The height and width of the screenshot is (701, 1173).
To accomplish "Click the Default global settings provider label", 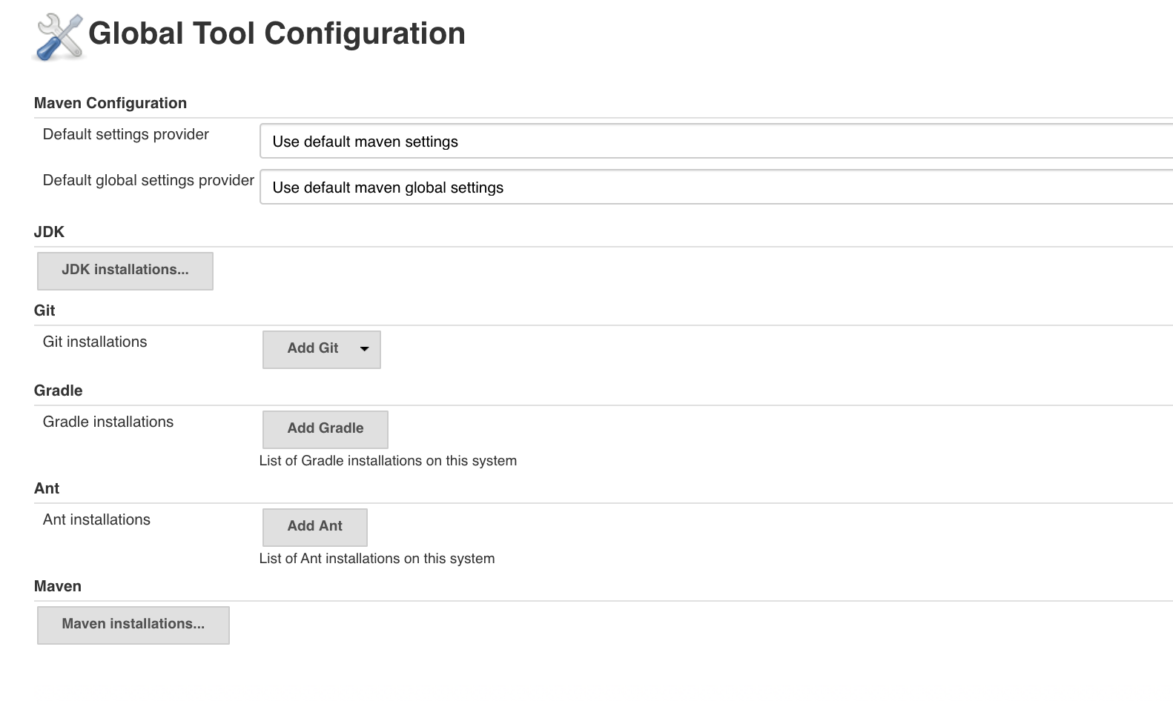I will point(148,180).
